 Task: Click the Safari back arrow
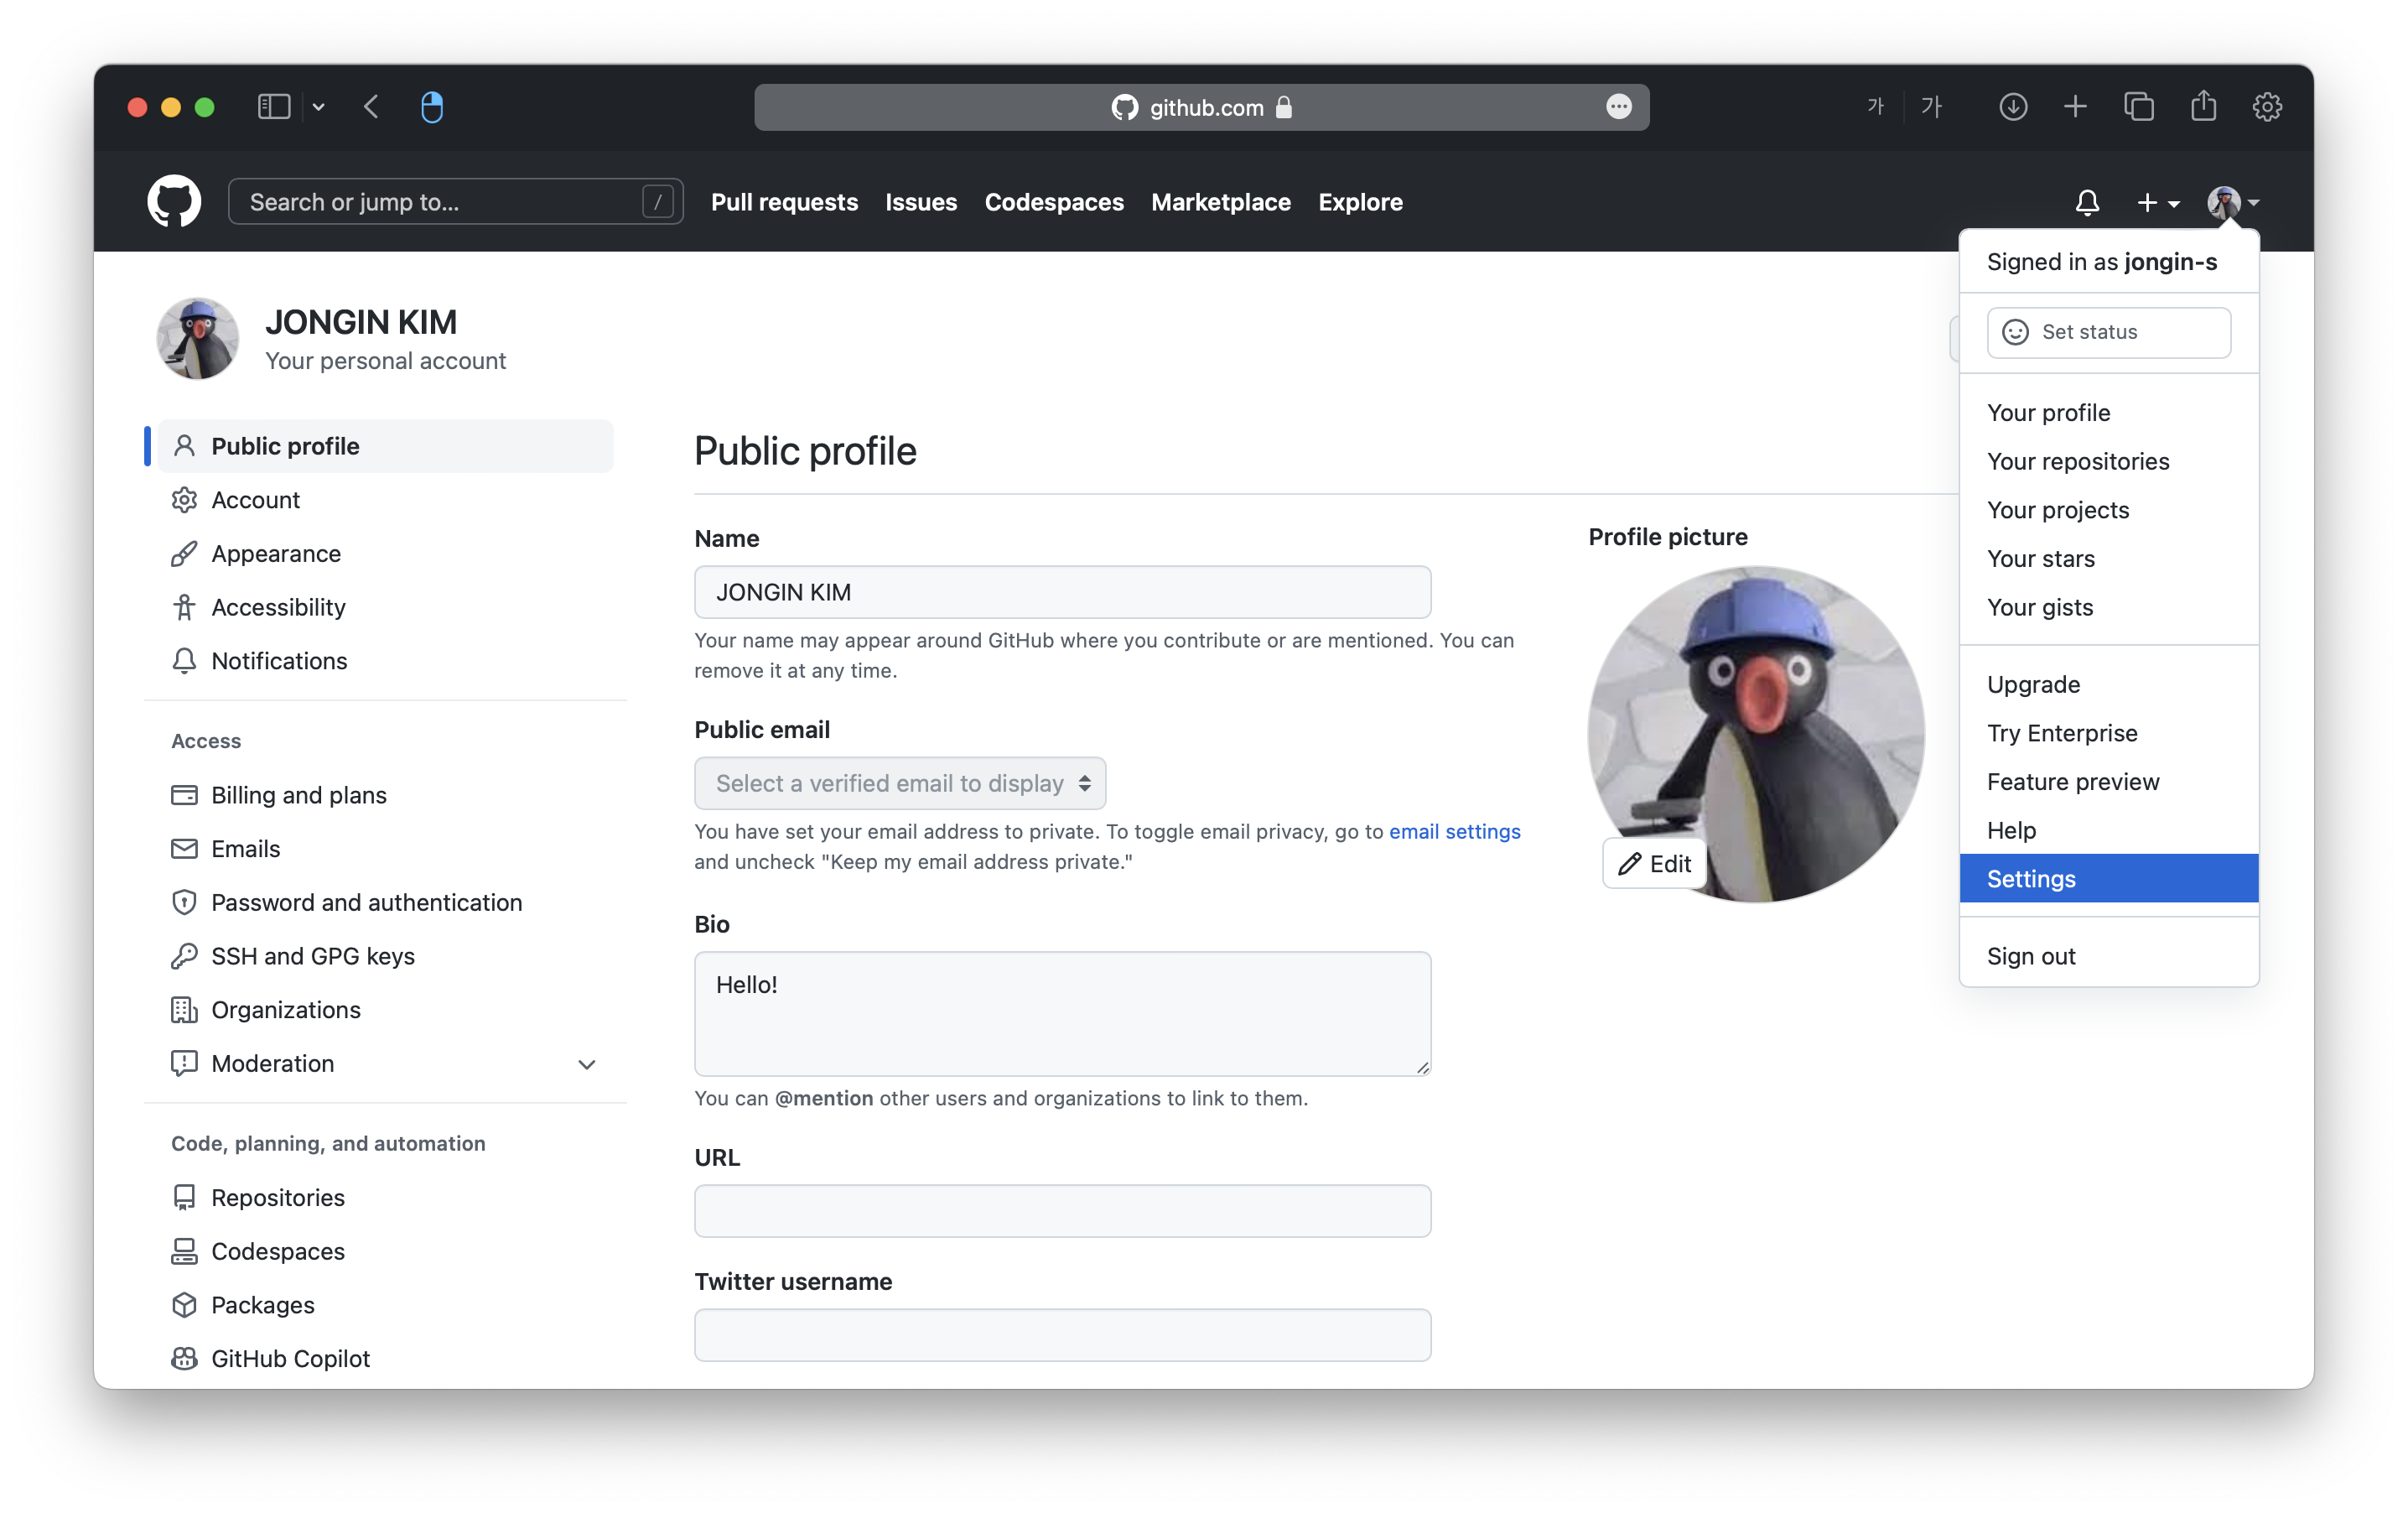click(371, 107)
